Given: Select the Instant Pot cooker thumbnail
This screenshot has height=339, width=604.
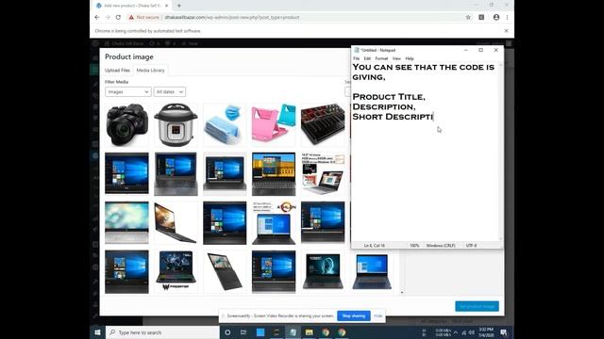Looking at the screenshot, I should click(x=176, y=124).
